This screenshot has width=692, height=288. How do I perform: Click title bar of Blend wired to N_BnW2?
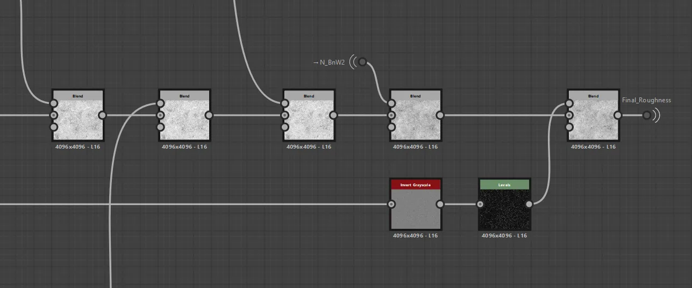(416, 96)
